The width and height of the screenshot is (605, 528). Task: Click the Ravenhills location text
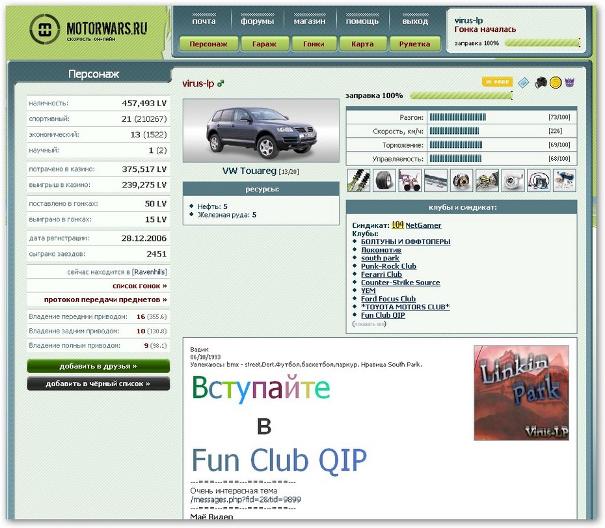[x=150, y=272]
